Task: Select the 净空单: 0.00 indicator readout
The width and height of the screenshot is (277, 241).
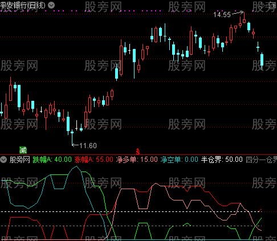Action: 180,160
